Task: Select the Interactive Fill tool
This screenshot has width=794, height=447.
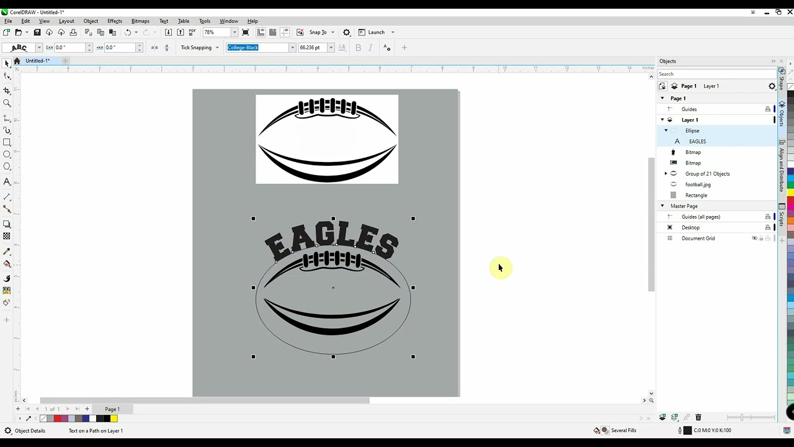Action: (x=7, y=264)
